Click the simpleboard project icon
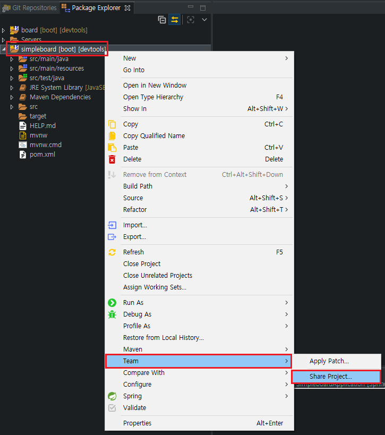Image resolution: width=385 pixels, height=435 pixels. (14, 49)
